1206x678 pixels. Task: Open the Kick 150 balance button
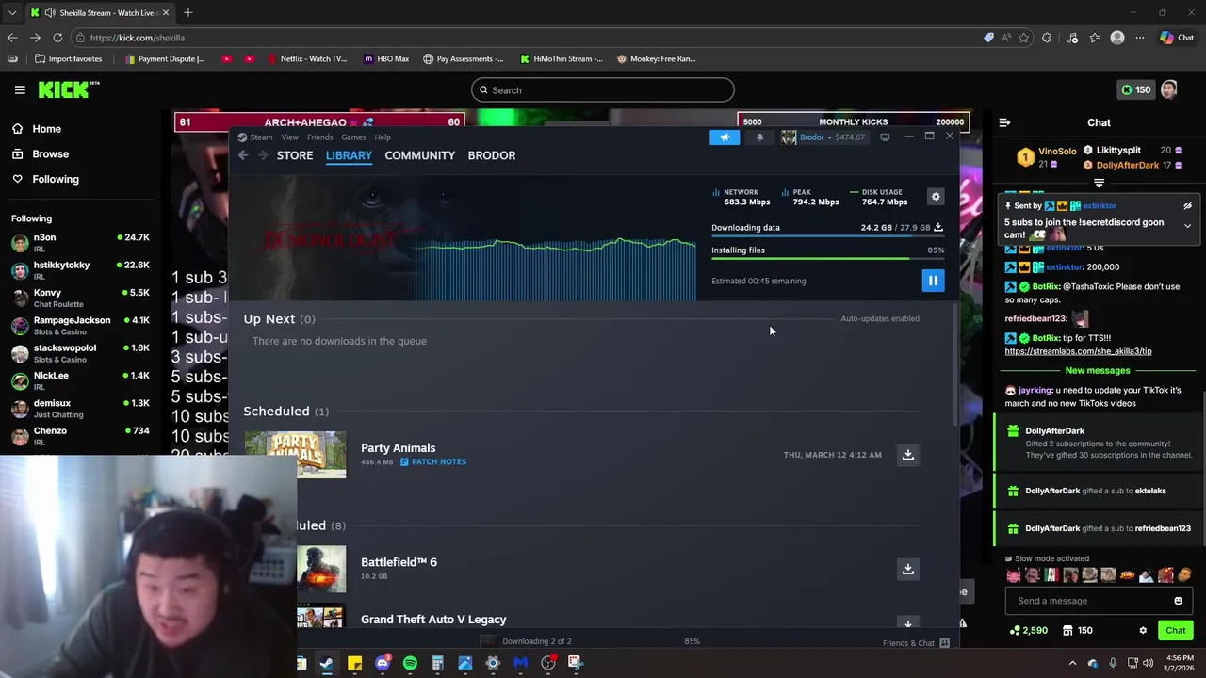1135,89
